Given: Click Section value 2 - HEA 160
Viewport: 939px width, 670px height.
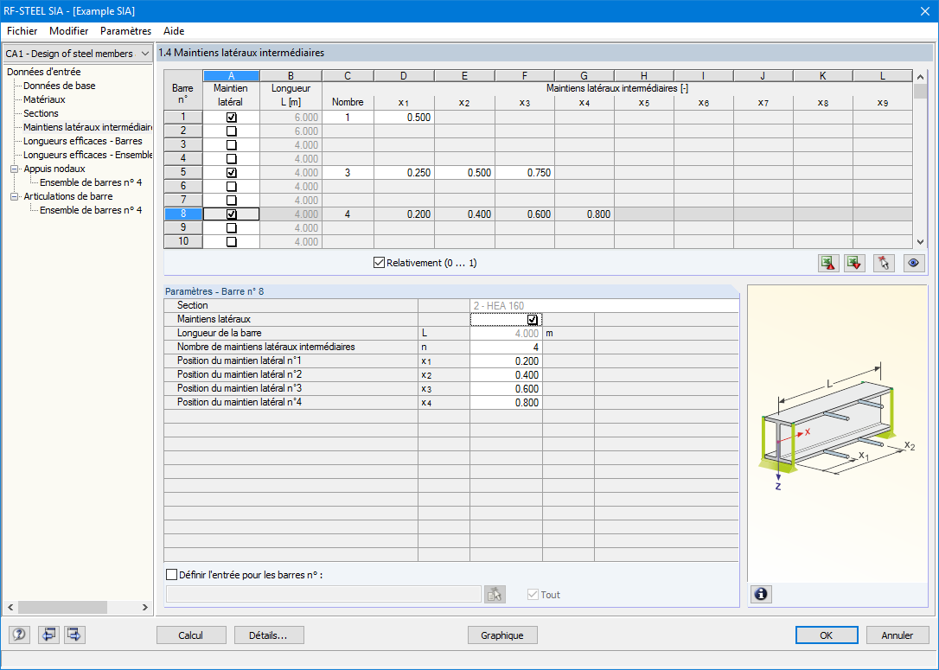Looking at the screenshot, I should [x=604, y=306].
